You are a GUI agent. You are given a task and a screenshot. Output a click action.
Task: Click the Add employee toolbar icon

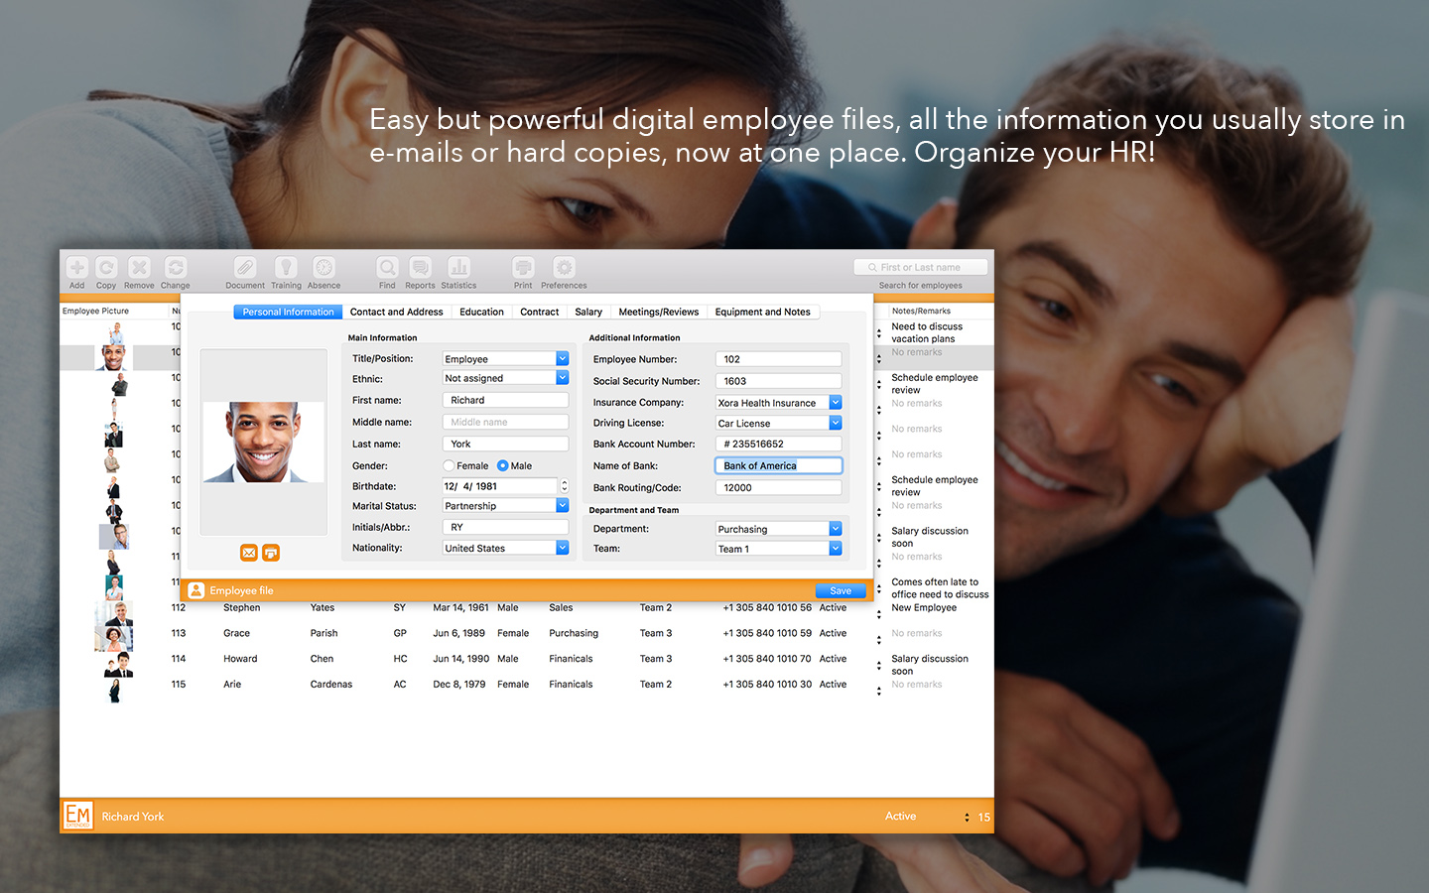77,268
